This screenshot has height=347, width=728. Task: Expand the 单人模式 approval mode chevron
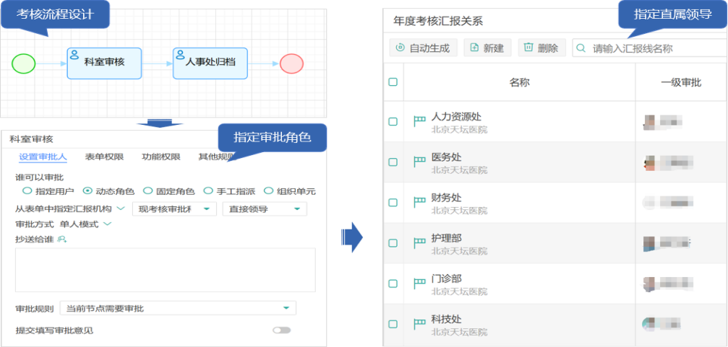108,224
